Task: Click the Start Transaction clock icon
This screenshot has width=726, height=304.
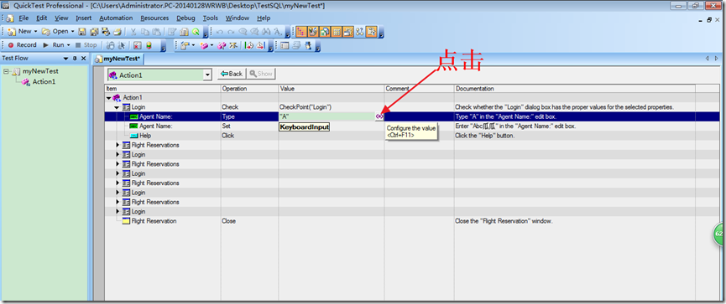Action: [x=249, y=45]
